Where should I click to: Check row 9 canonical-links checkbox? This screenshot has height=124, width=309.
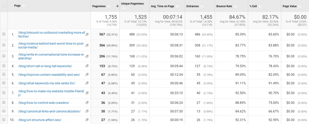(4, 111)
